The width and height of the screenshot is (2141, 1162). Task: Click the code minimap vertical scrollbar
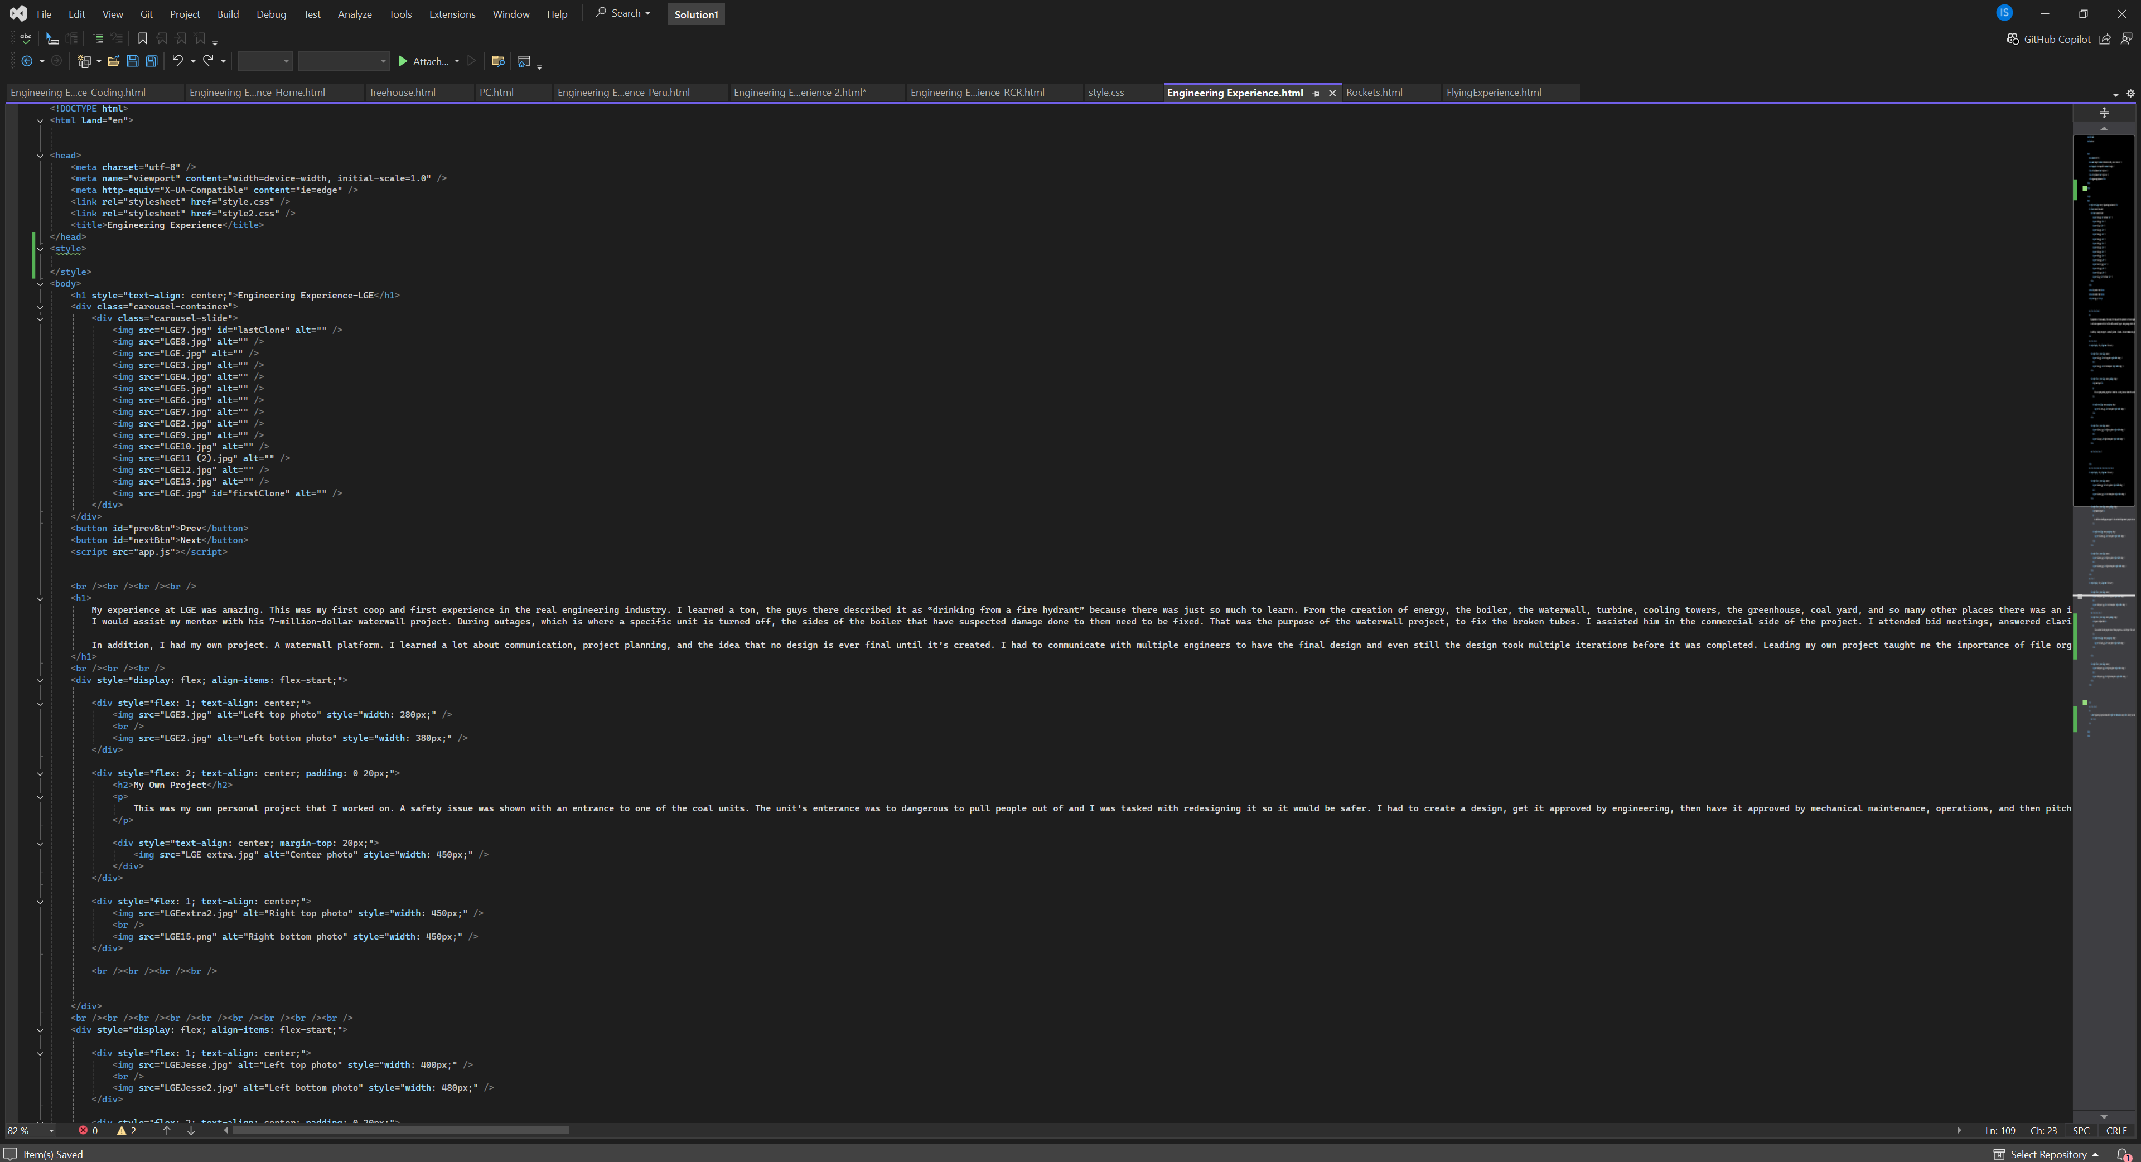2104,320
